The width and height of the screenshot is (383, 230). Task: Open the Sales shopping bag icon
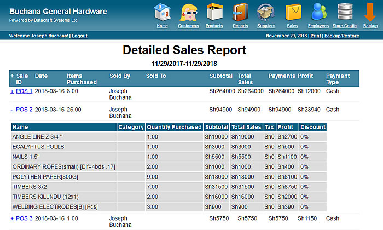tap(292, 12)
